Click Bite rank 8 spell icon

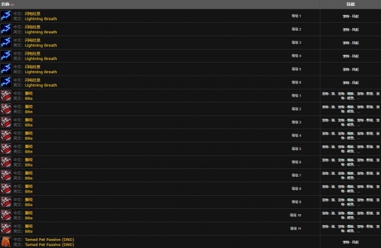tap(6, 189)
